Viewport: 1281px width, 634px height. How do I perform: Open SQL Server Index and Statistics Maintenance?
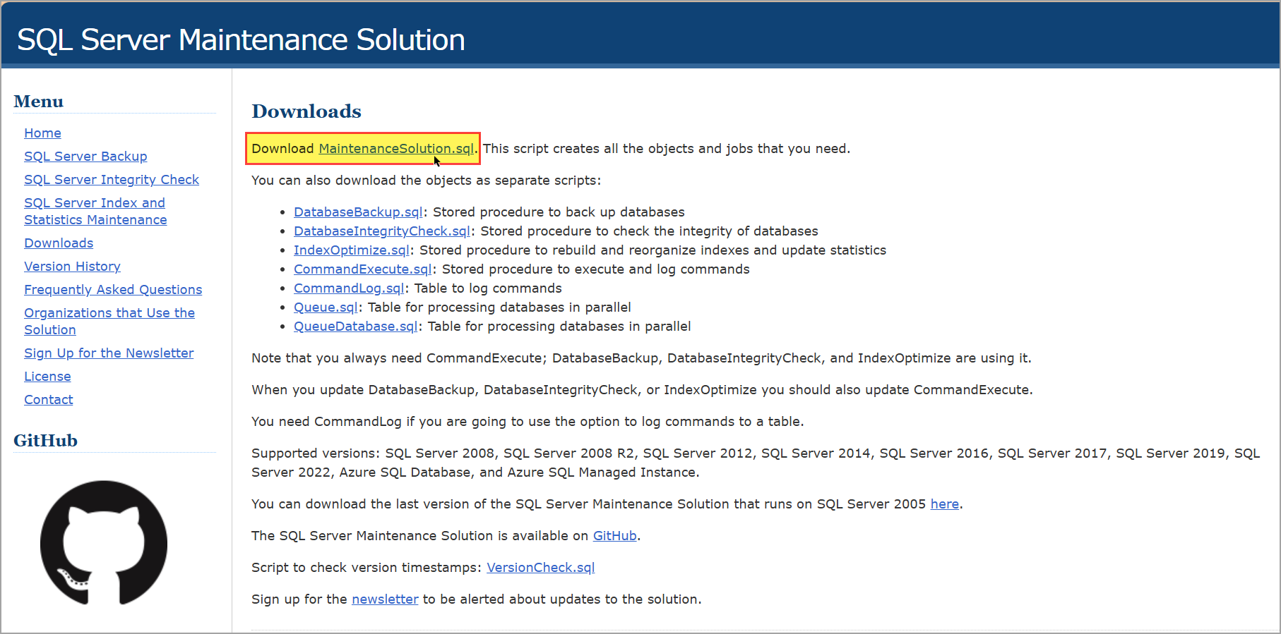95,212
